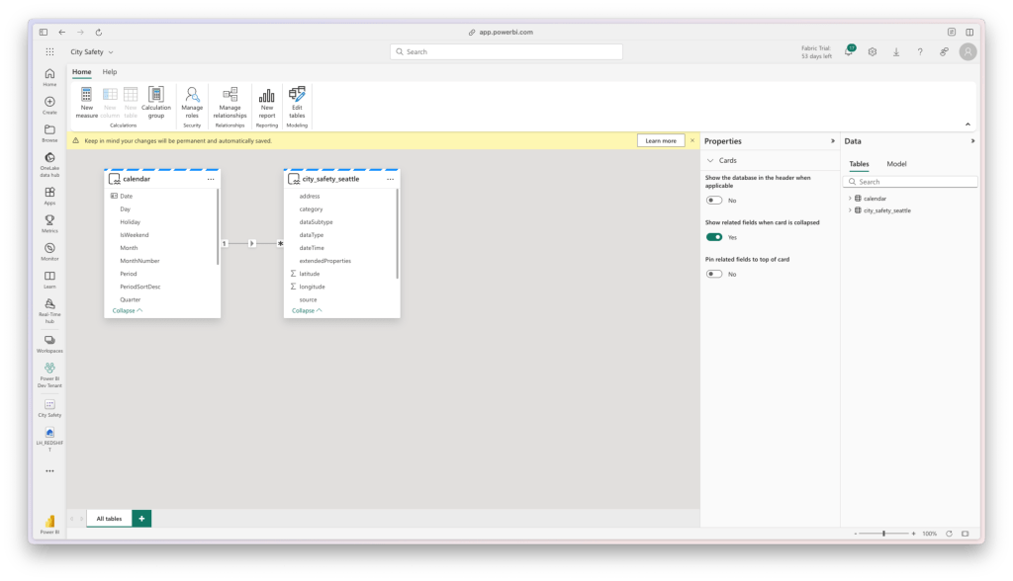Click the Learn more button in banner

[x=661, y=141]
